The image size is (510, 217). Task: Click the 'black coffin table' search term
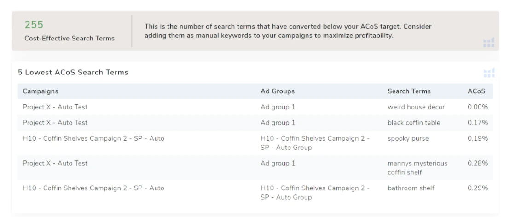pos(414,123)
